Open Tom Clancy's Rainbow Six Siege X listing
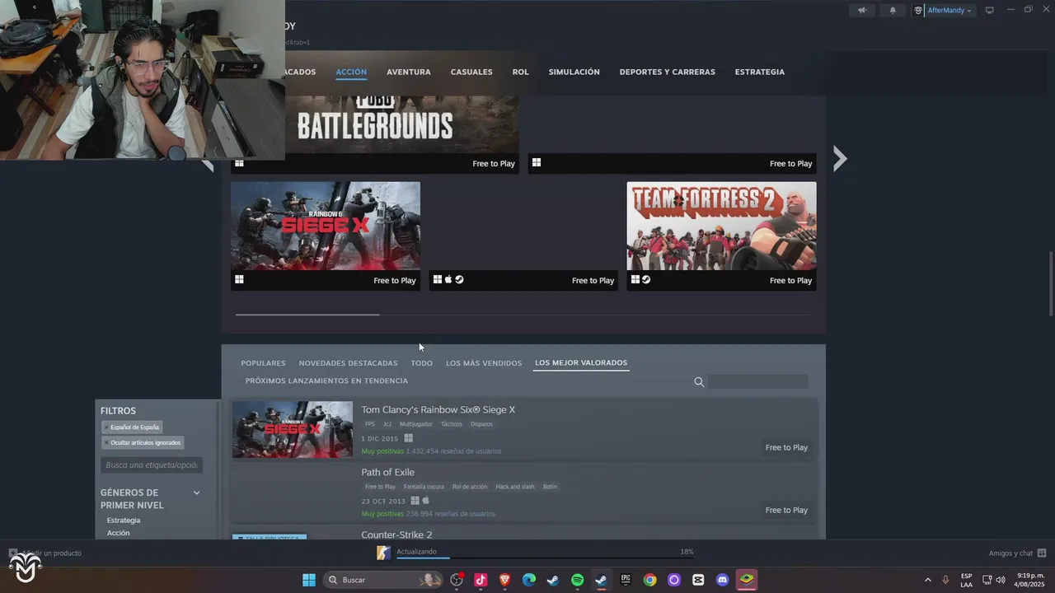 pos(524,430)
